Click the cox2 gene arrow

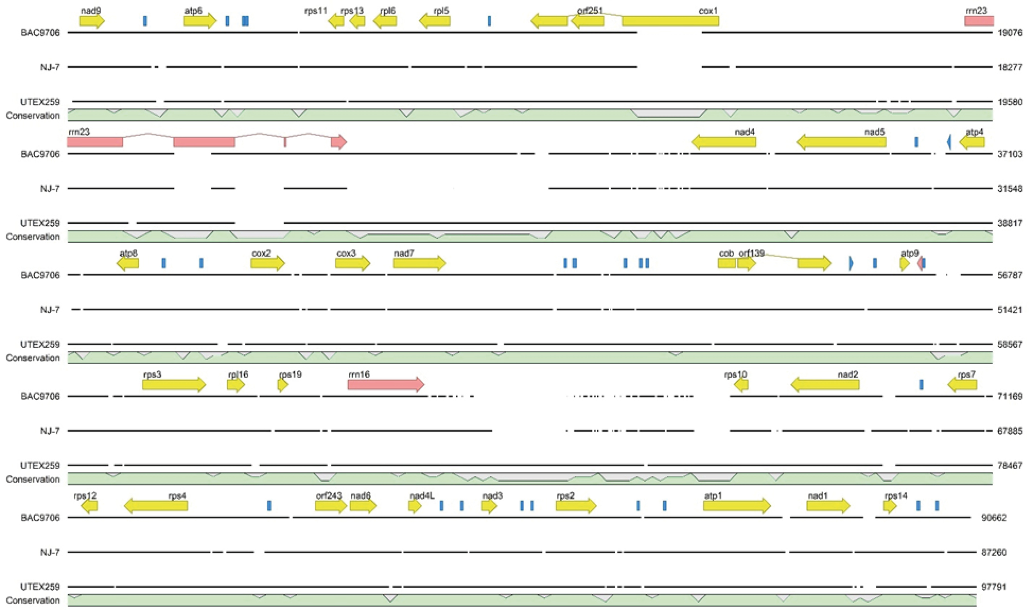pos(267,263)
